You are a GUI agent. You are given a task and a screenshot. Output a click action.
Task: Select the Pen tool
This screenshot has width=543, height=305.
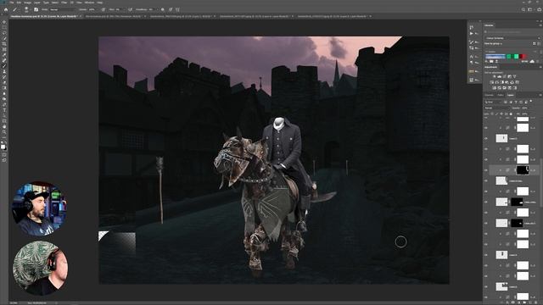(4, 104)
